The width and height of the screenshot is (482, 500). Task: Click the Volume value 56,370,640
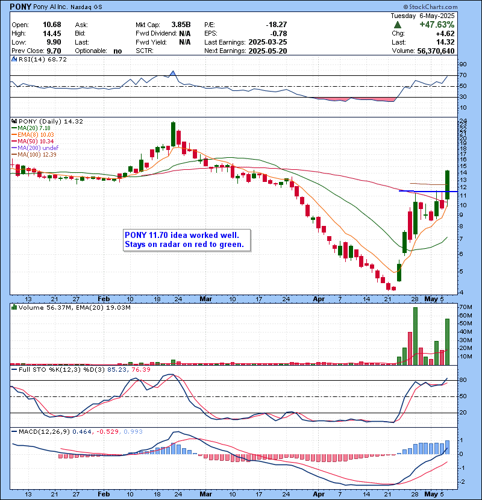[436, 51]
